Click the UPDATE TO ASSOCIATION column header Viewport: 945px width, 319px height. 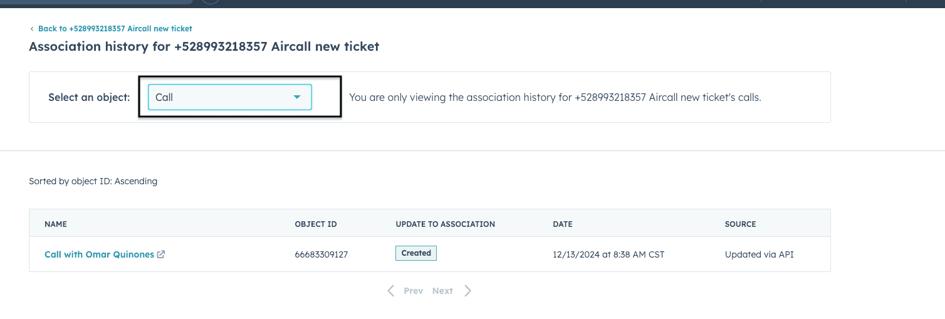point(445,224)
